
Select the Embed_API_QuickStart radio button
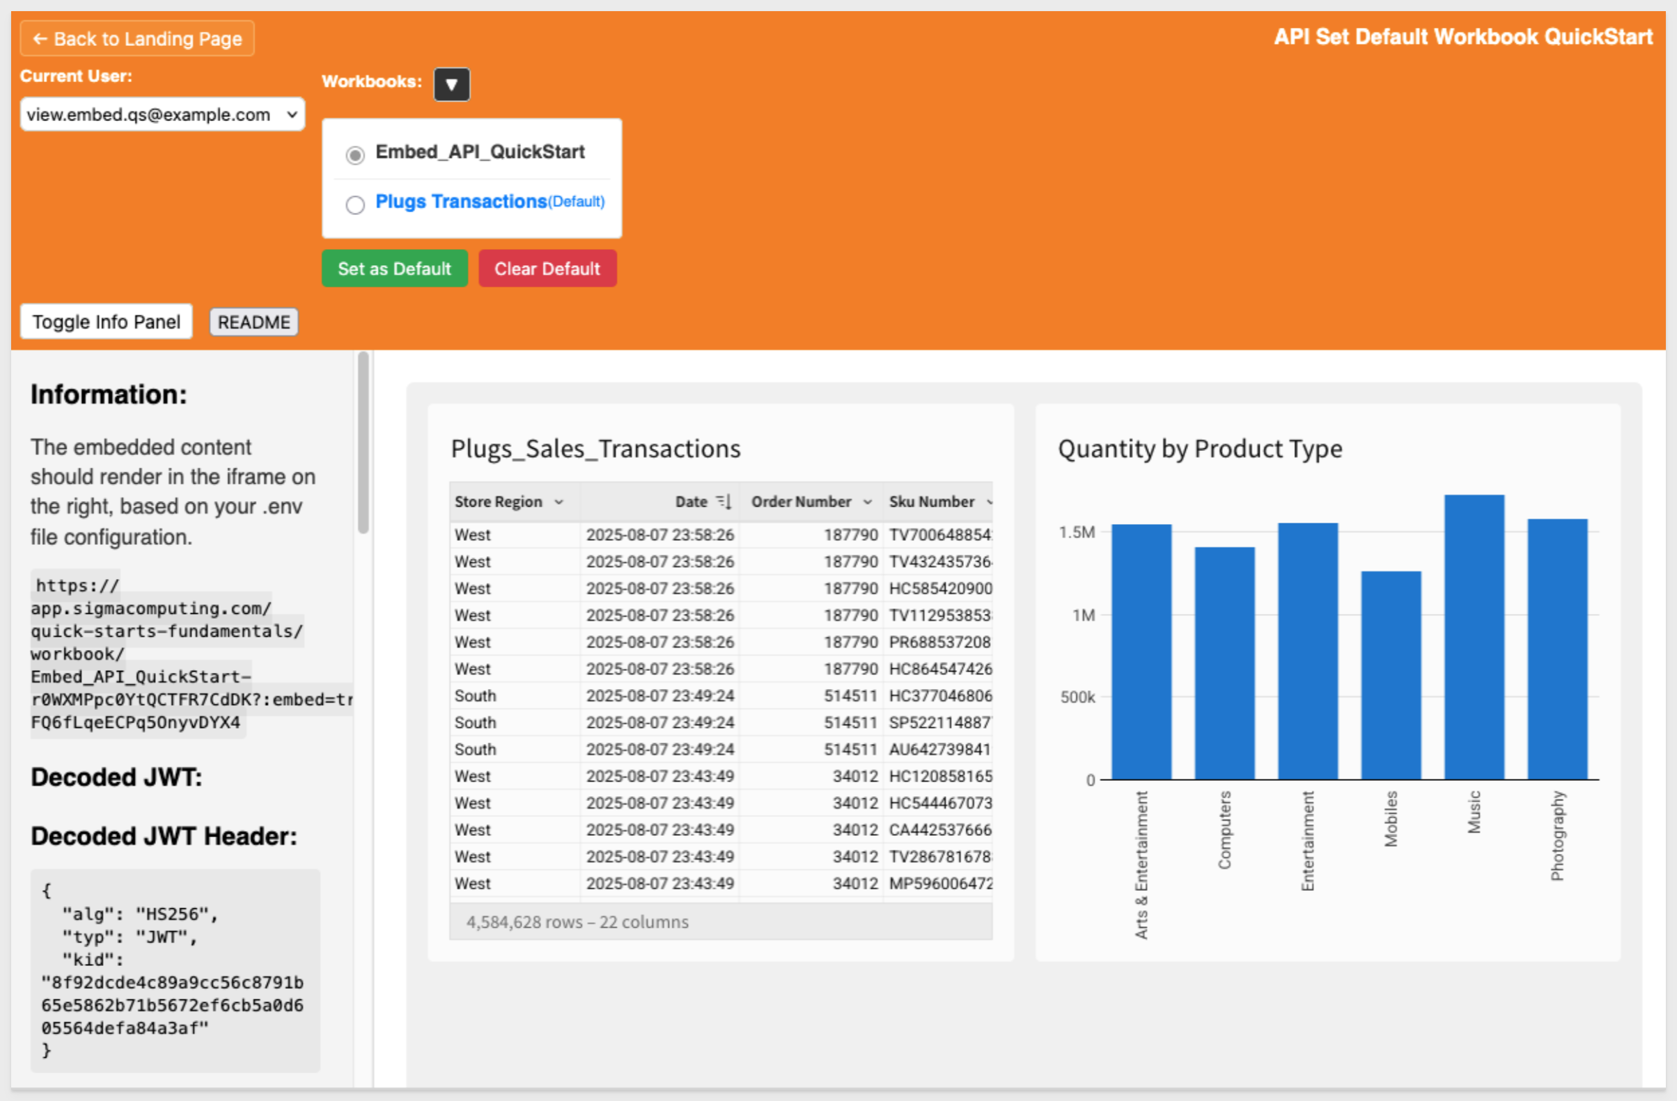click(x=355, y=155)
